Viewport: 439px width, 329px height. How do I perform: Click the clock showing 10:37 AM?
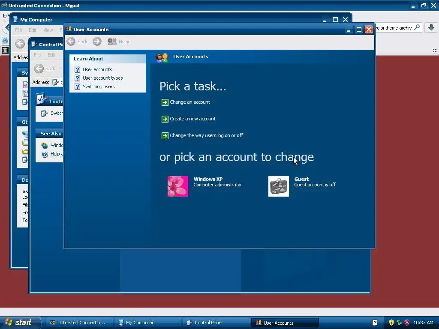click(423, 323)
